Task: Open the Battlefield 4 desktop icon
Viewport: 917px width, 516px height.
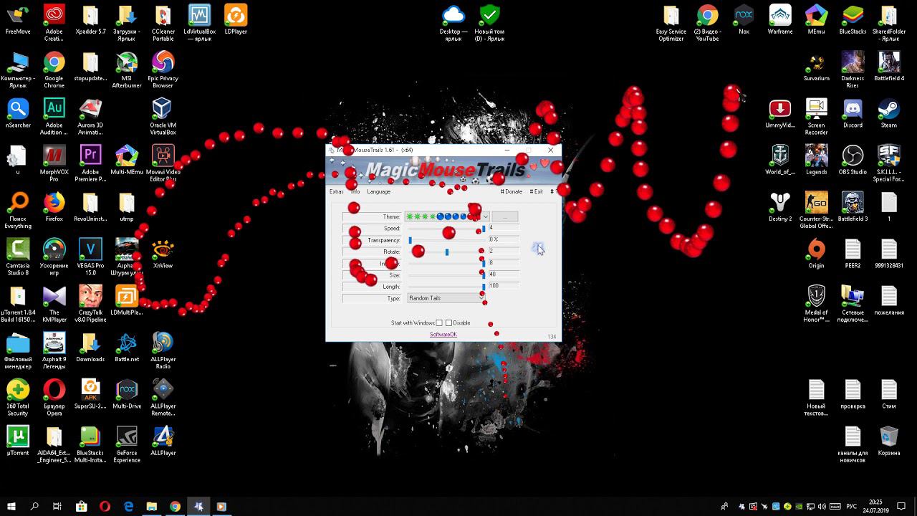Action: [x=889, y=67]
